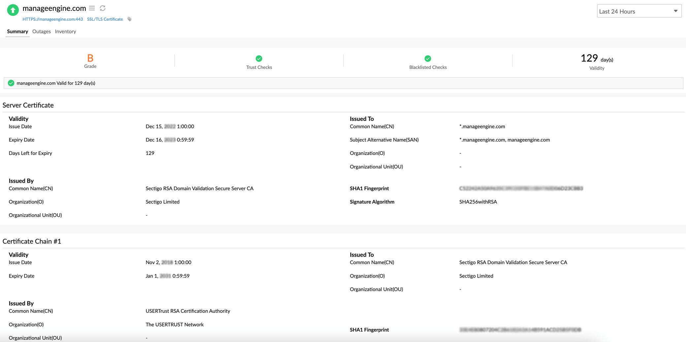Switch to the Outages tab
The width and height of the screenshot is (686, 342).
point(42,32)
